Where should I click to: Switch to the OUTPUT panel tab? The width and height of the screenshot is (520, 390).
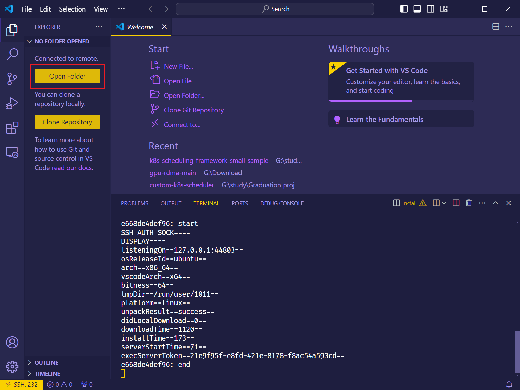(x=171, y=203)
